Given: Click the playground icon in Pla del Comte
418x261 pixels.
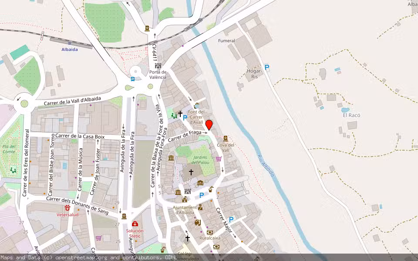Looking at the screenshot, I should coord(13,170).
